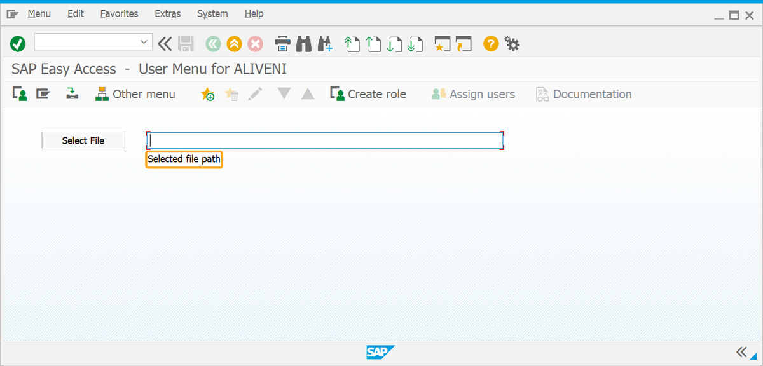This screenshot has height=366, width=763.
Task: Click Change Favorites pencil icon
Action: (x=255, y=94)
